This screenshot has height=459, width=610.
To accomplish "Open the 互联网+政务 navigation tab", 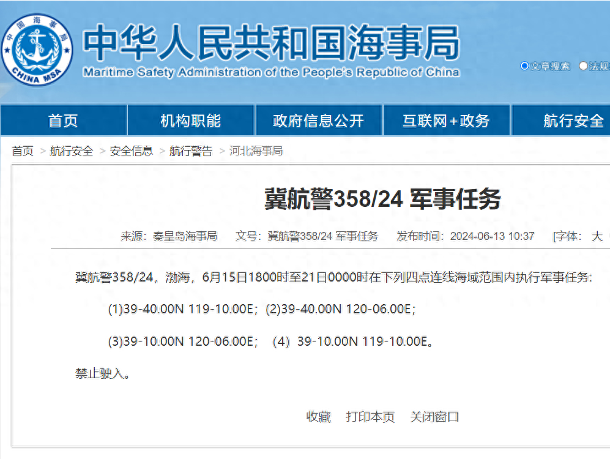I will pos(446,121).
